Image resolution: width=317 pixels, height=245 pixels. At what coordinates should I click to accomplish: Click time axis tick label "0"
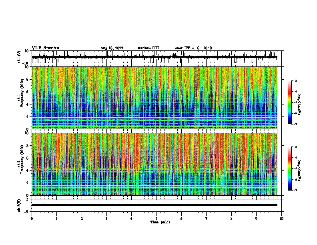pyautogui.click(x=32, y=219)
